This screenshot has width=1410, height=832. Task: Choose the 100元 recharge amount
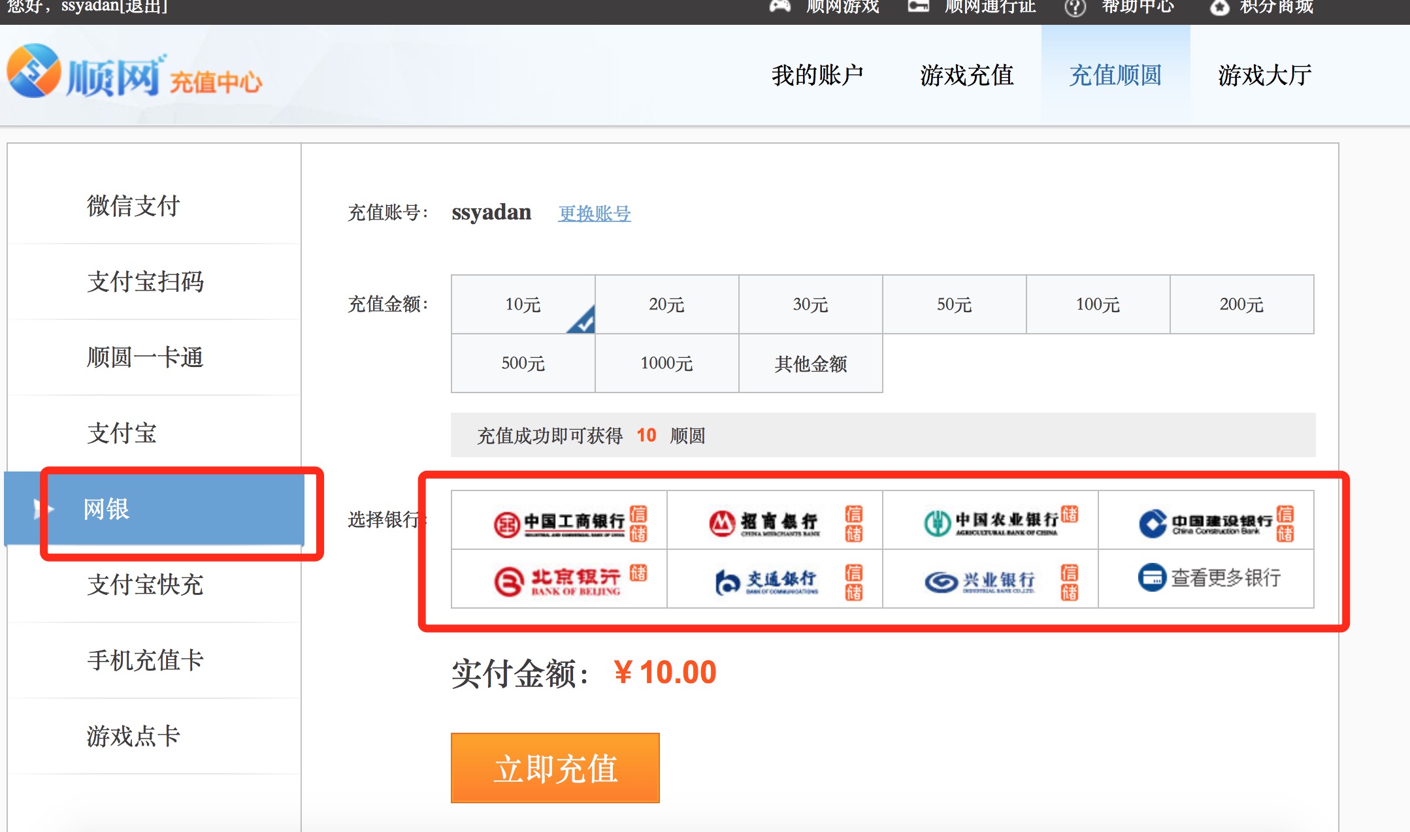(x=1098, y=304)
